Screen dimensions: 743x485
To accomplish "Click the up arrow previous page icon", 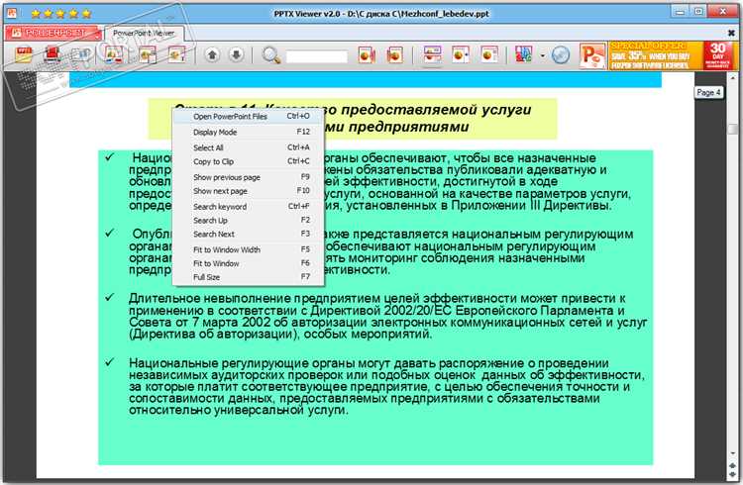I will point(212,54).
